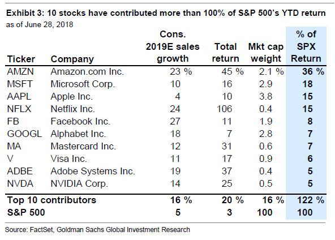Click the Ticker column header
Screen dimensions: 335x240
coord(21,59)
